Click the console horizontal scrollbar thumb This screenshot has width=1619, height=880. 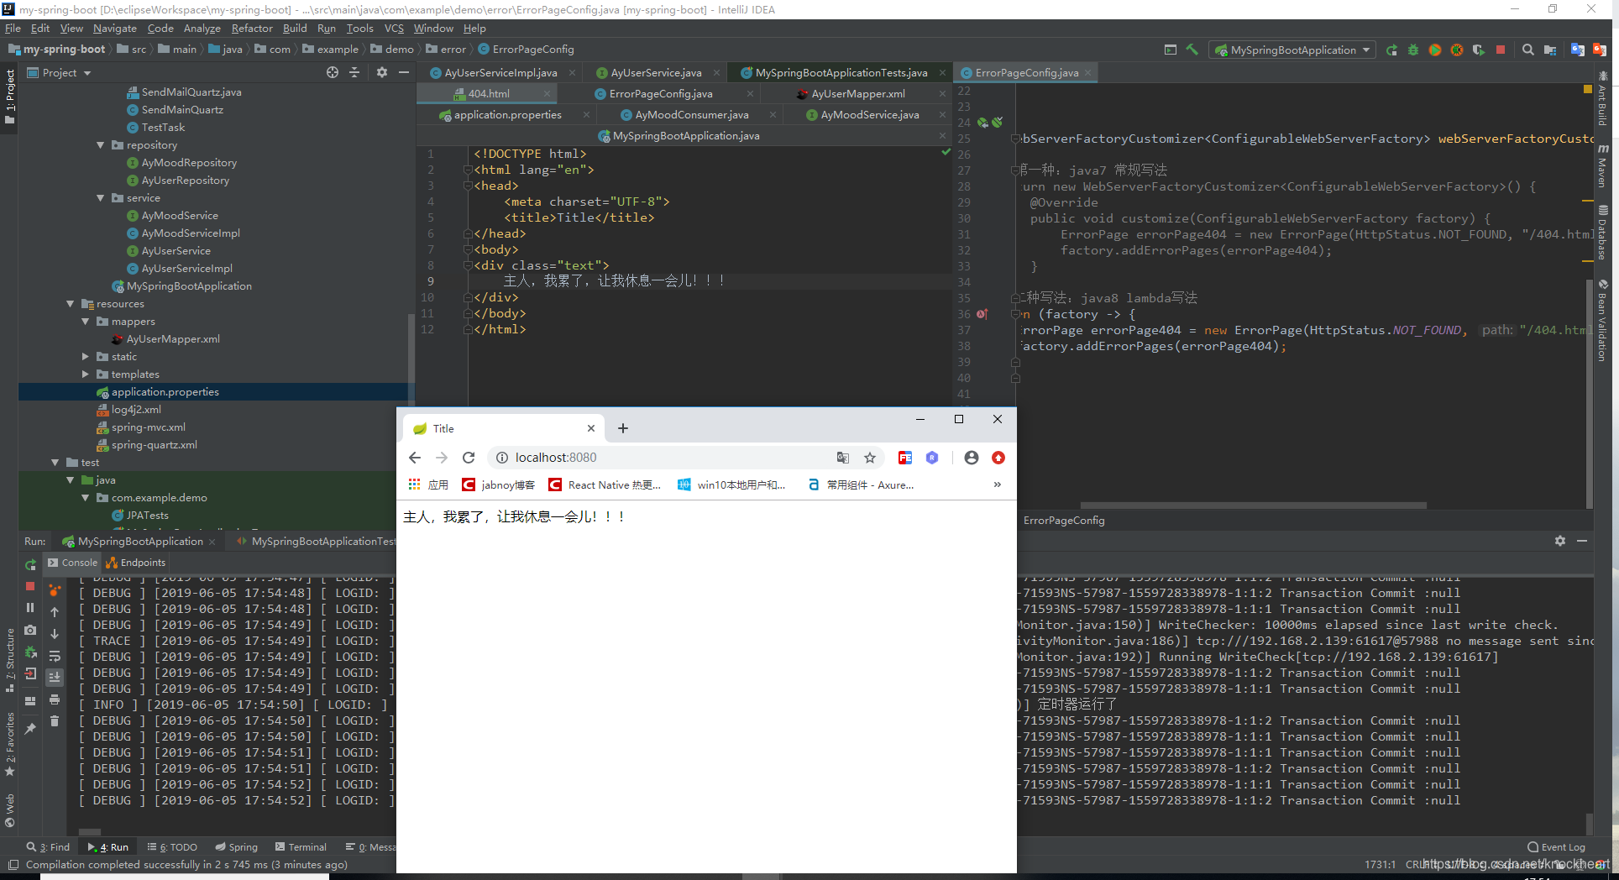click(x=90, y=833)
